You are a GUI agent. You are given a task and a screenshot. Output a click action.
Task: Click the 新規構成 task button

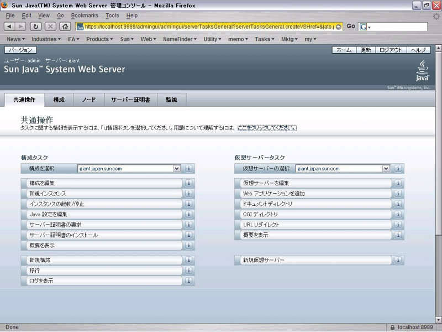(x=104, y=260)
